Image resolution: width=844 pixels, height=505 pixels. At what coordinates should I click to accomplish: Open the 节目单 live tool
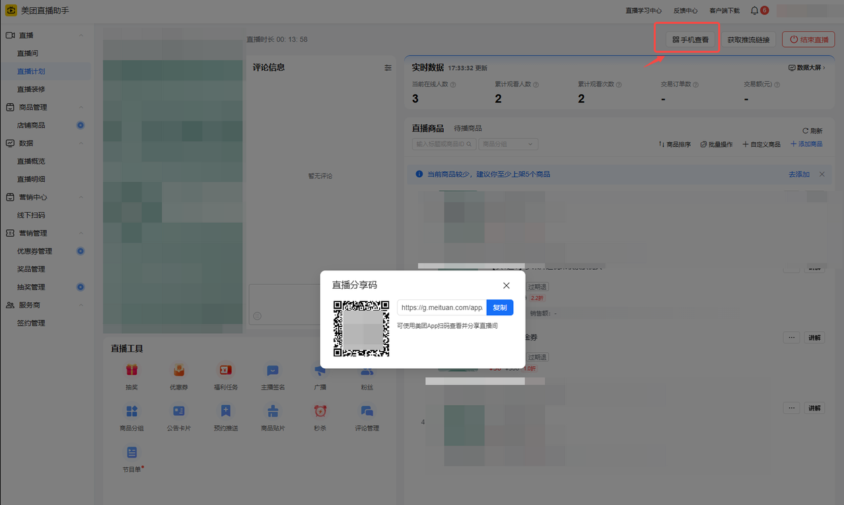point(131,452)
